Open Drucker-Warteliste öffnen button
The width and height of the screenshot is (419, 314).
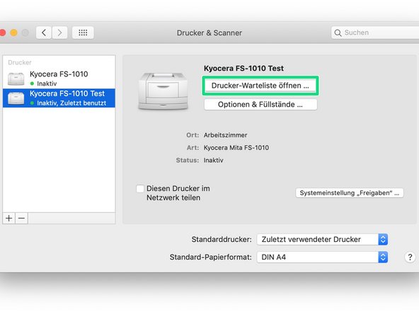pyautogui.click(x=260, y=86)
